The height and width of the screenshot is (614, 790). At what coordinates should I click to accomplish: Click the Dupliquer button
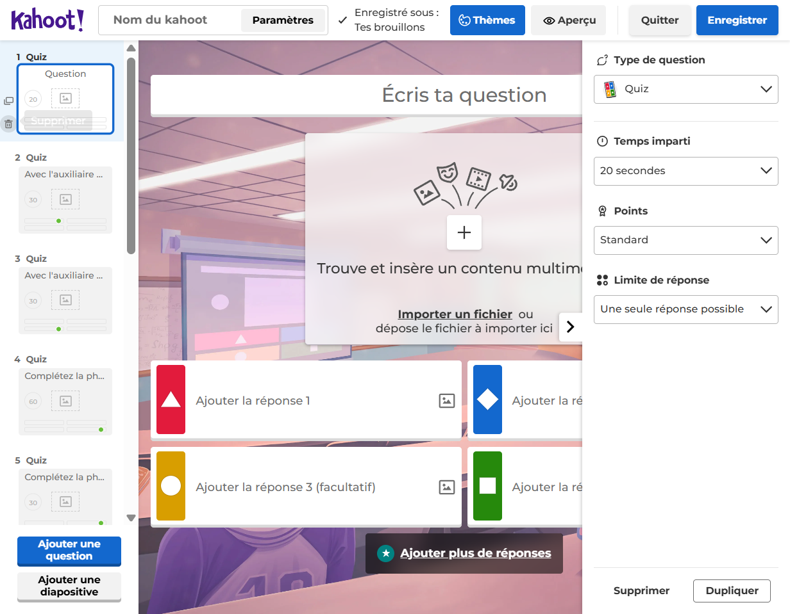(732, 591)
